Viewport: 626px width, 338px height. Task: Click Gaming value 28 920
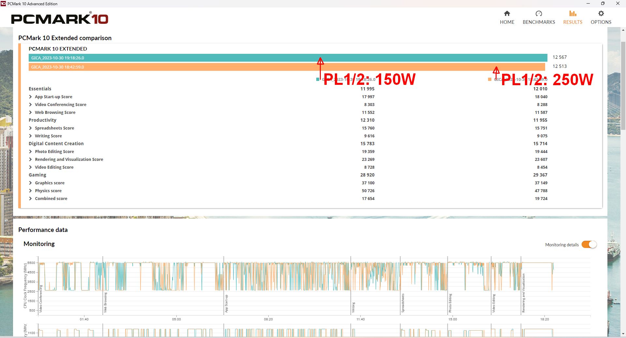tap(367, 175)
